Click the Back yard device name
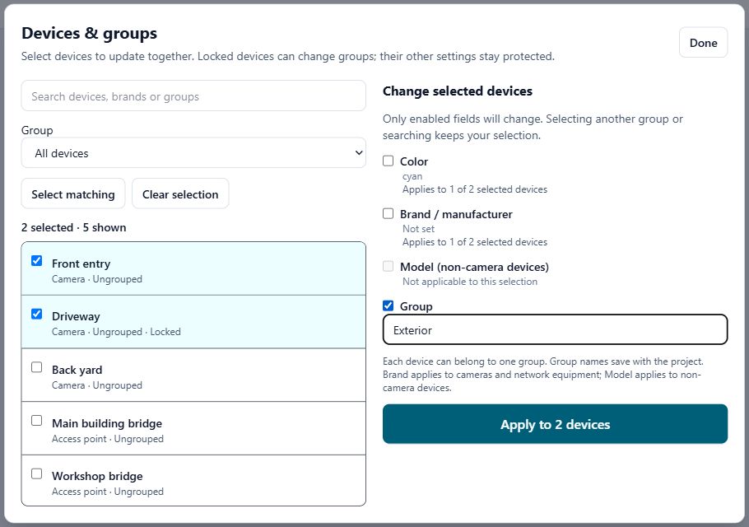The image size is (749, 527). click(77, 370)
